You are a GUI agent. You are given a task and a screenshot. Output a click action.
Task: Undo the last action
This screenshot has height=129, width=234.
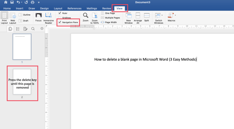click(18, 2)
